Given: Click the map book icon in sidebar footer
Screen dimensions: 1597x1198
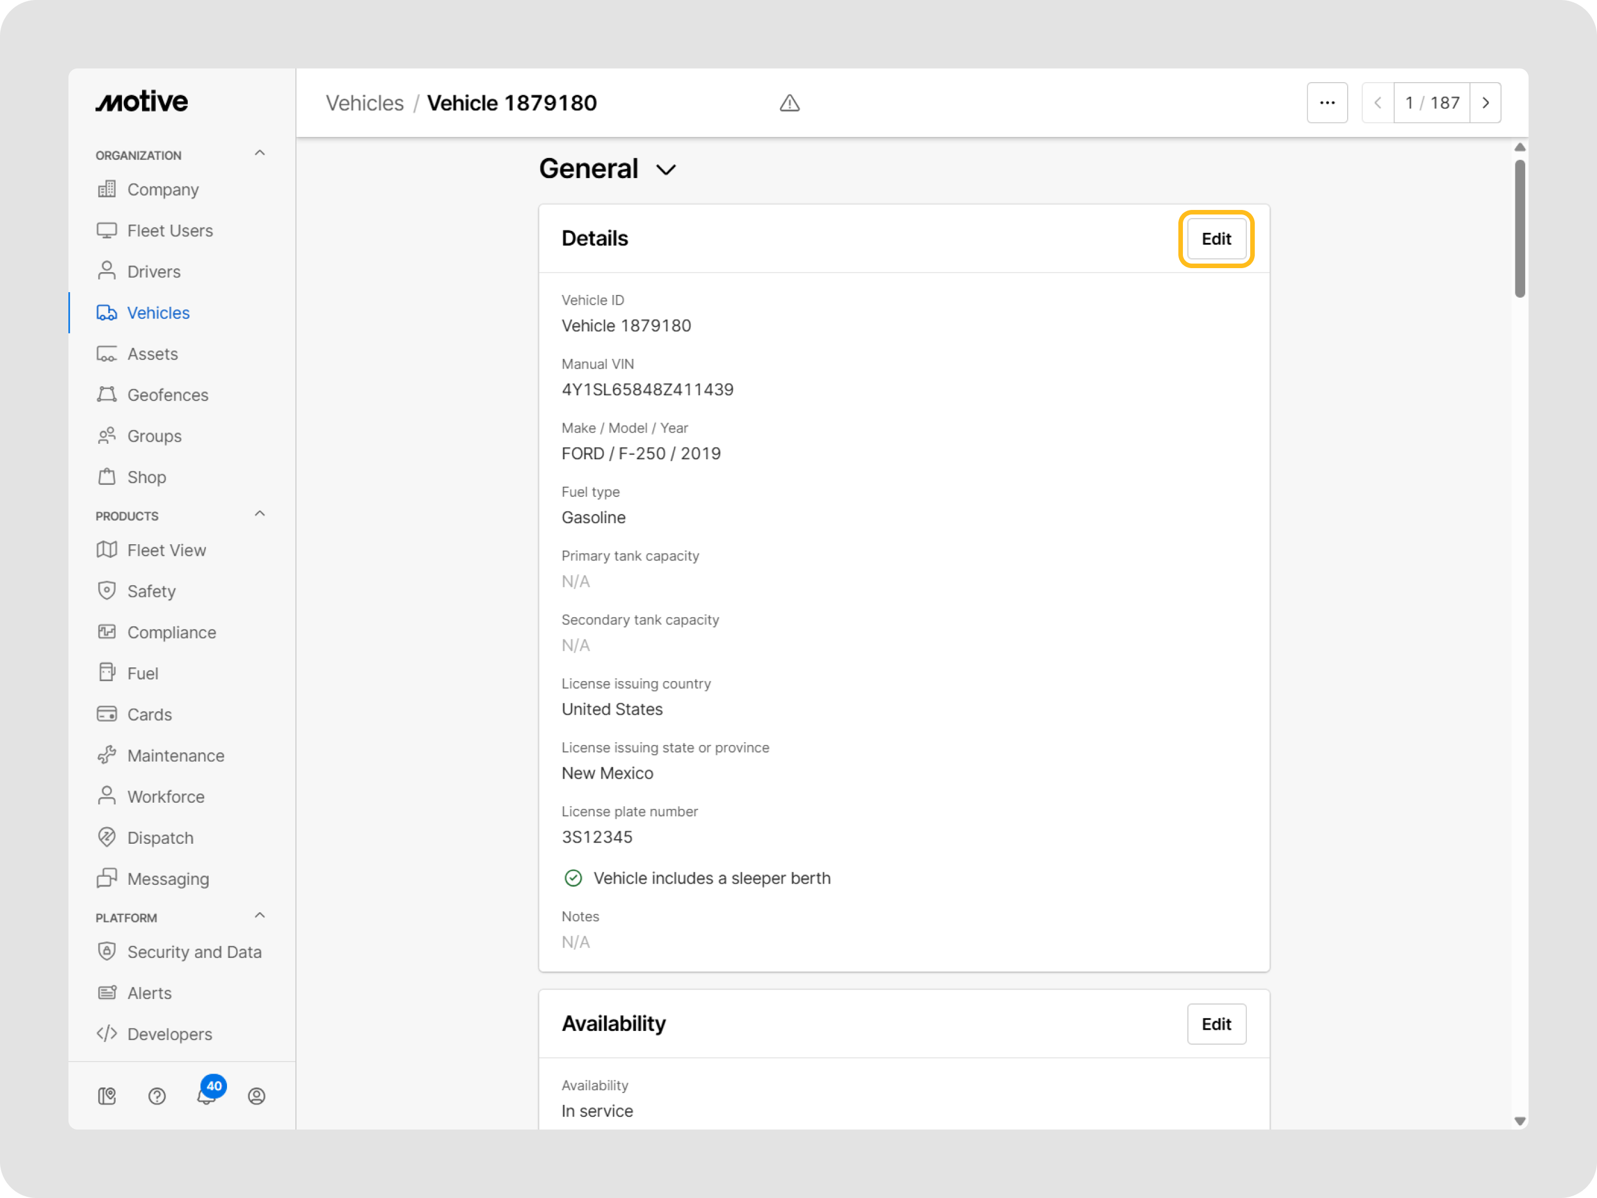Looking at the screenshot, I should [x=107, y=1096].
